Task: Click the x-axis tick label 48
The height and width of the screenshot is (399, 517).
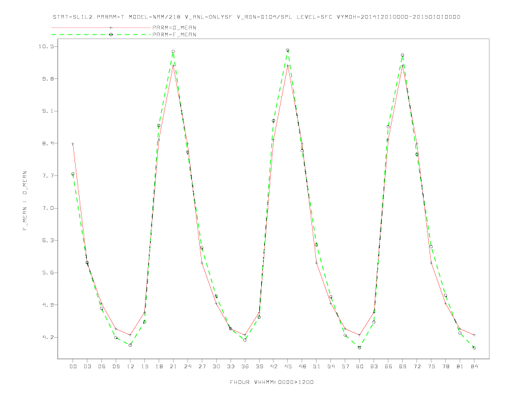Action: point(302,366)
